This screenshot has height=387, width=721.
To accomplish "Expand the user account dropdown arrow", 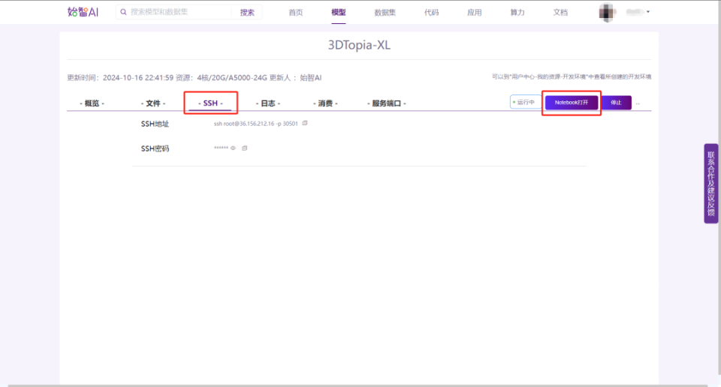I will pyautogui.click(x=648, y=12).
